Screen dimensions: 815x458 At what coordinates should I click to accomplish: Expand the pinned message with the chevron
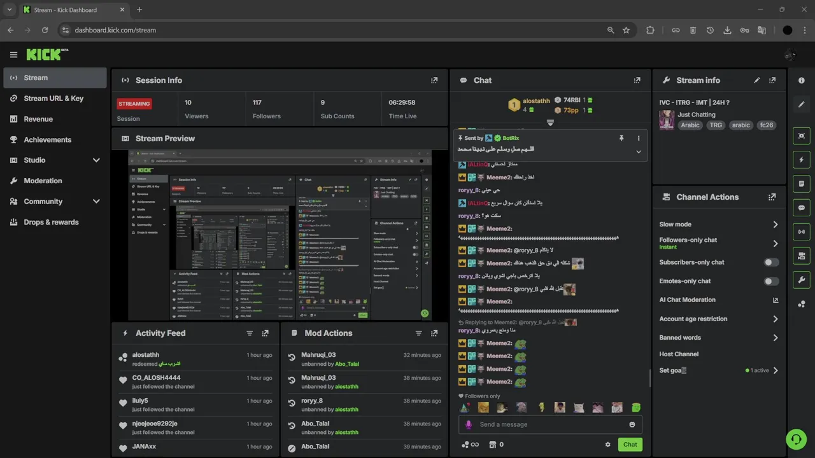(639, 151)
